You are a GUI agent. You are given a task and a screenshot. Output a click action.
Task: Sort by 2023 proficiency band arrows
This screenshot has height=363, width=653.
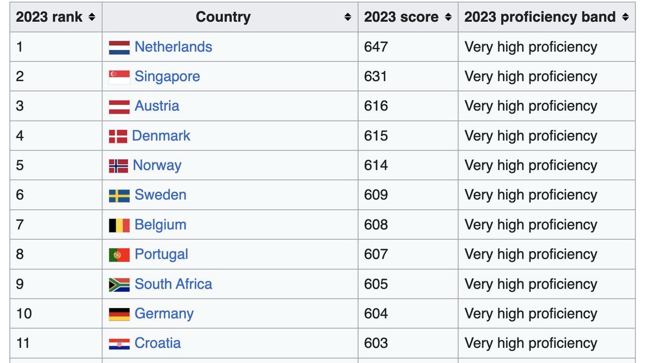click(625, 17)
